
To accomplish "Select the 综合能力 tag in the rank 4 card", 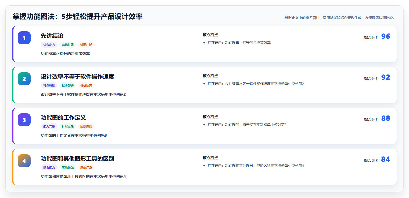I will (x=49, y=168).
